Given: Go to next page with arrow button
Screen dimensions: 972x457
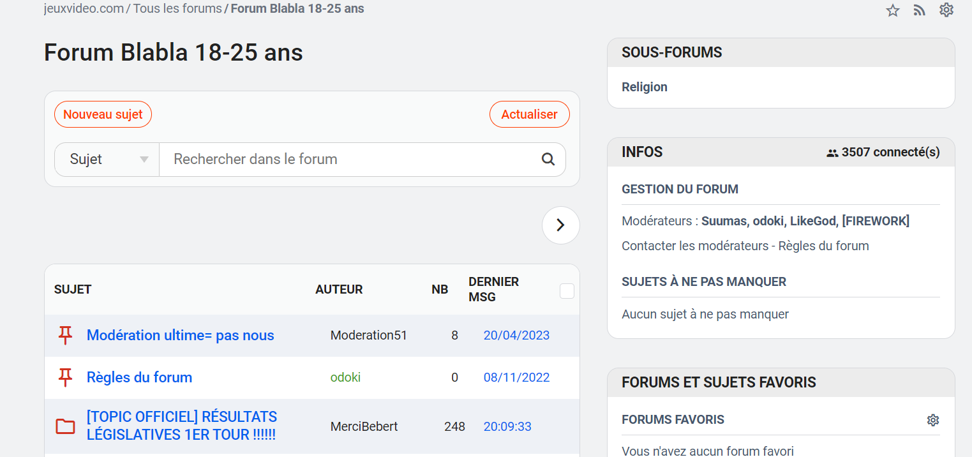Looking at the screenshot, I should (560, 225).
